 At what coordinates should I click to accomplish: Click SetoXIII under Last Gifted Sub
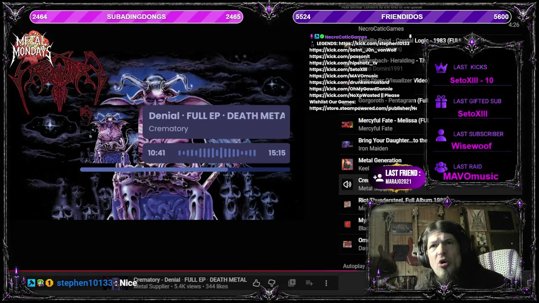click(472, 114)
